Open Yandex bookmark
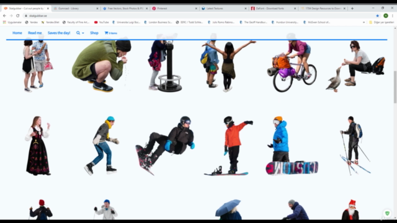Image resolution: width=397 pixels, height=223 pixels. 32,22
